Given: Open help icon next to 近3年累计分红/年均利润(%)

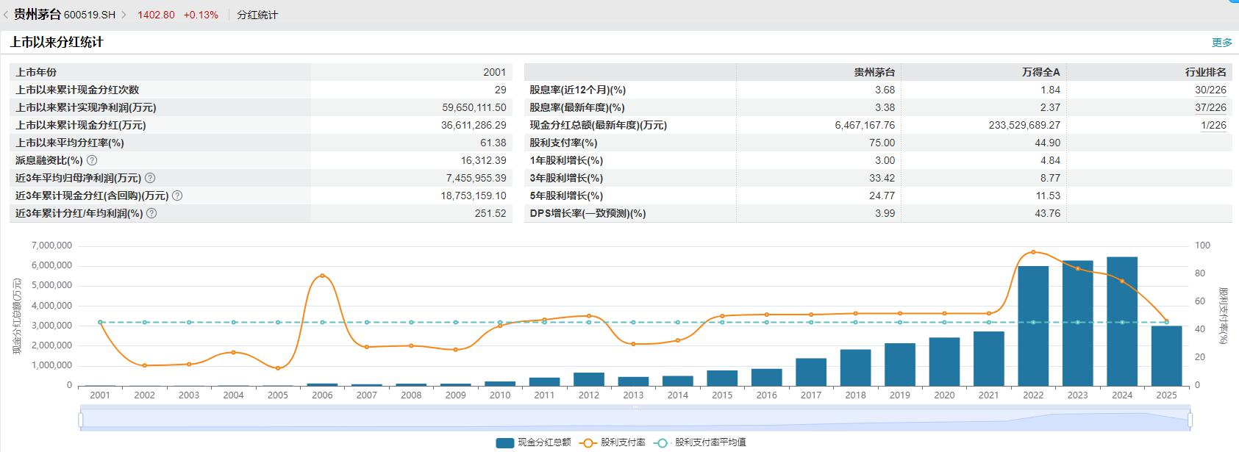Looking at the screenshot, I should pos(151,213).
